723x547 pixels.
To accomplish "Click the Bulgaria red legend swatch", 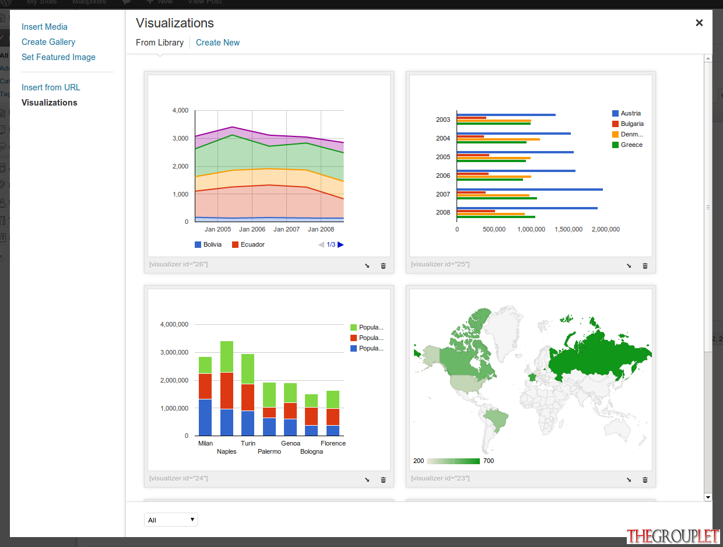I will coord(615,124).
